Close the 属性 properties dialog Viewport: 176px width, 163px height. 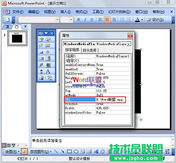[130, 36]
